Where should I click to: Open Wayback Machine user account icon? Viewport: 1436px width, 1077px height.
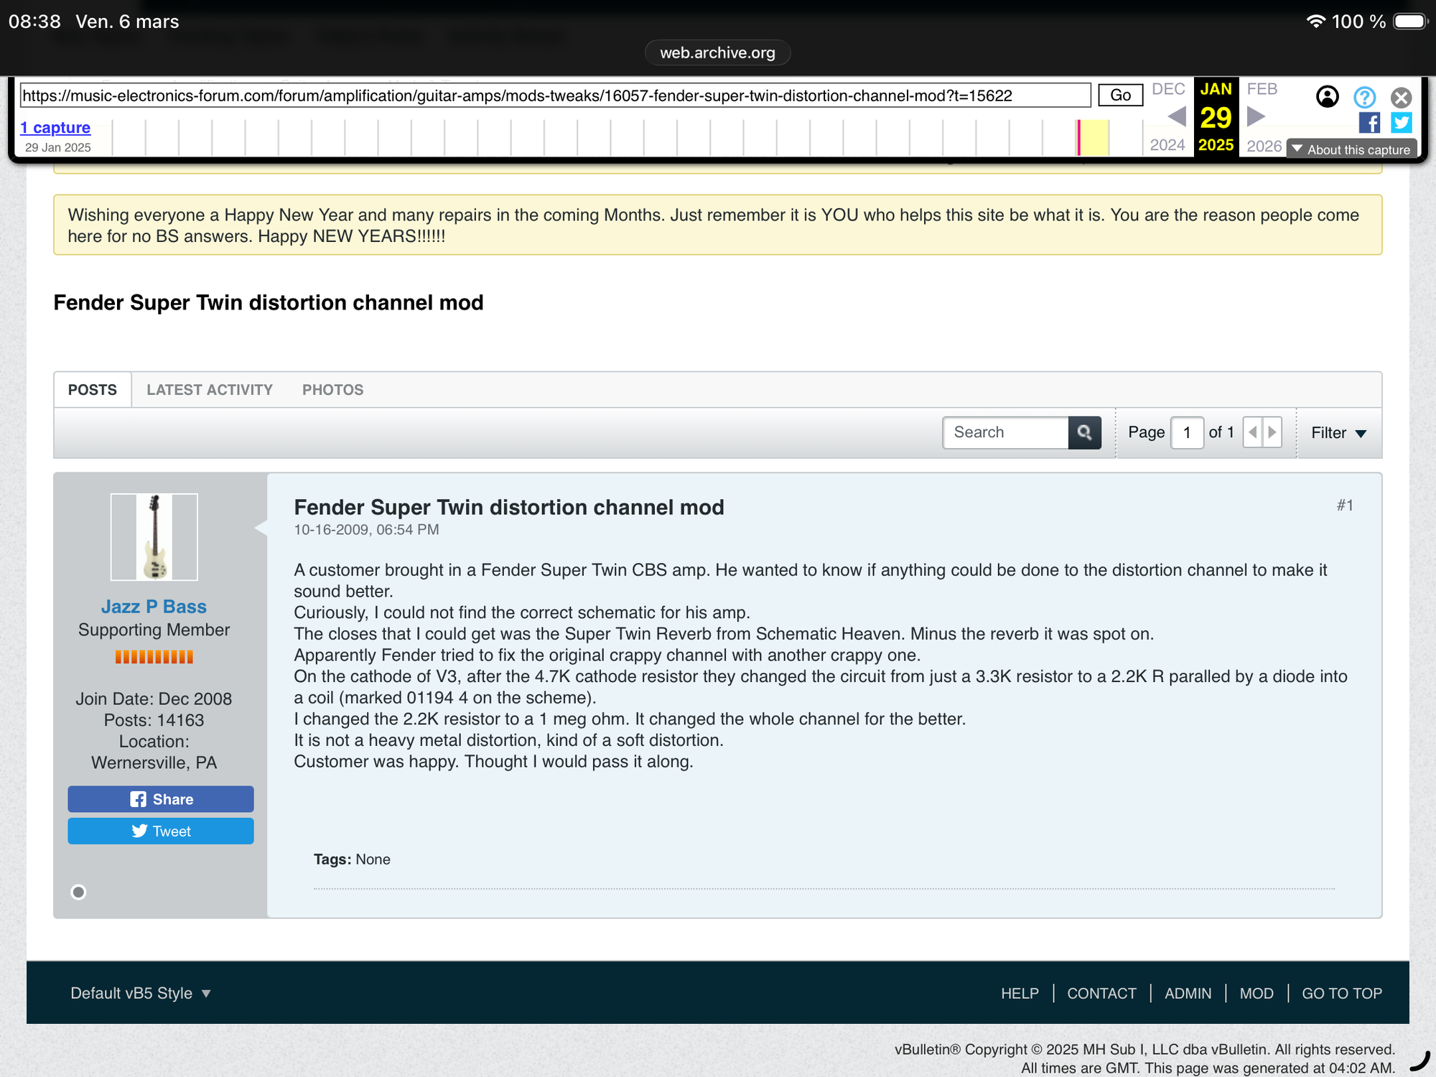tap(1328, 96)
